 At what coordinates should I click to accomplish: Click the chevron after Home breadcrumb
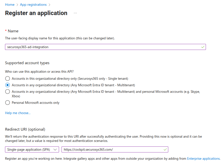tap(17, 5)
